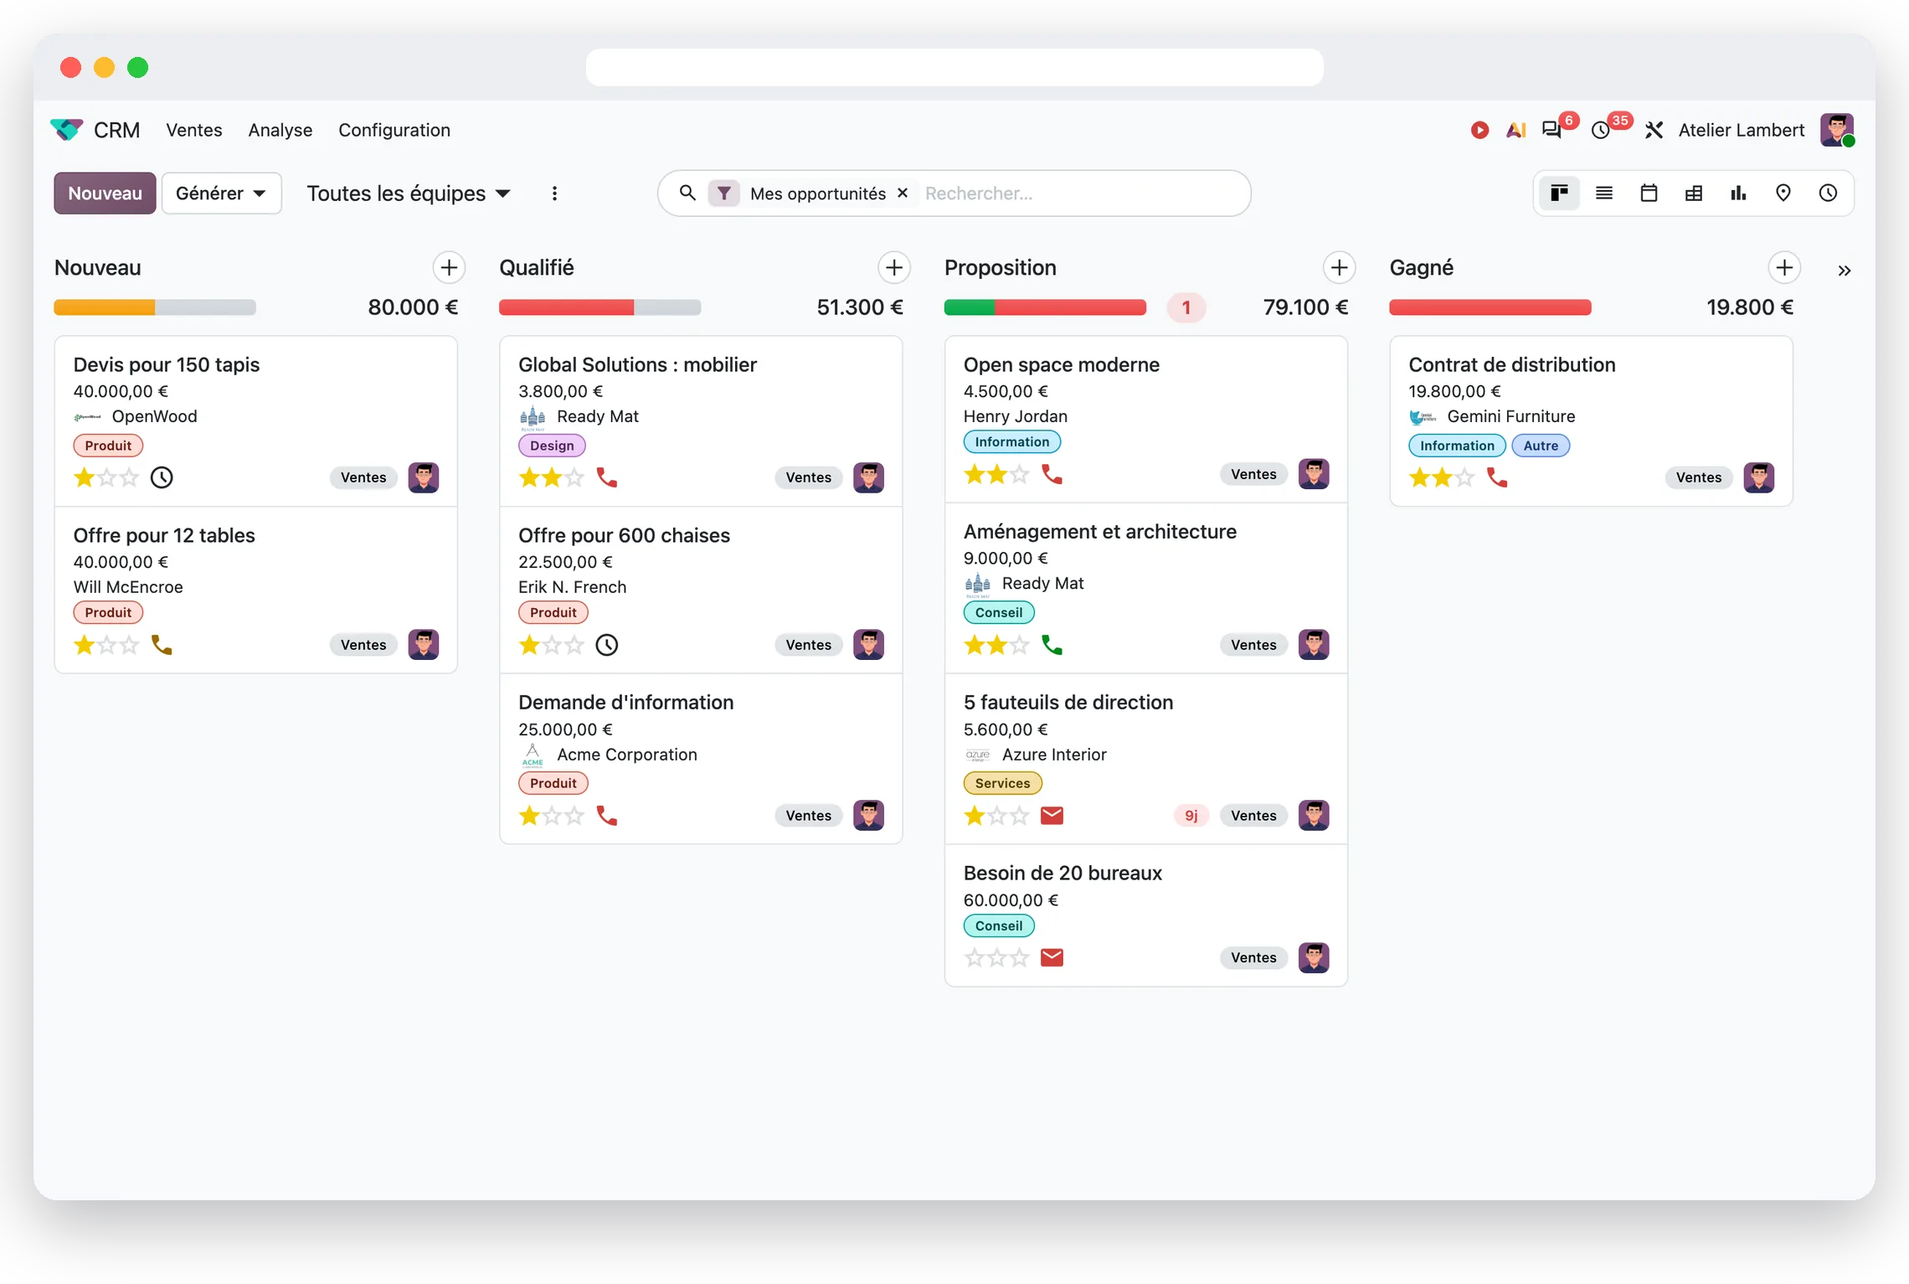Click the Nouveau button
The width and height of the screenshot is (1909, 1284).
105,193
